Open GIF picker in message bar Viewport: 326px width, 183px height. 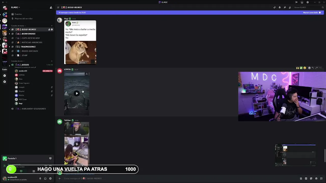coord(306,178)
